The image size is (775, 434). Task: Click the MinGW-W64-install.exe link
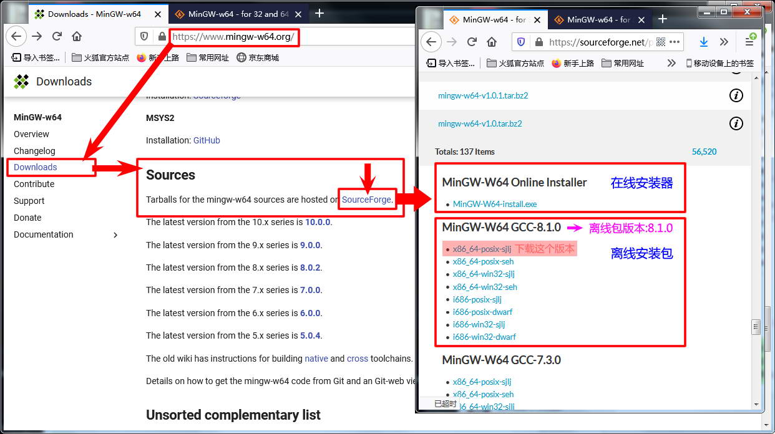[x=494, y=204]
